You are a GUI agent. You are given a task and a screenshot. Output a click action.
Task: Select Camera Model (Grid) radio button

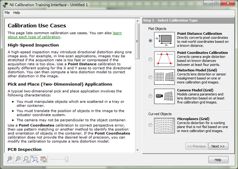[150, 96]
